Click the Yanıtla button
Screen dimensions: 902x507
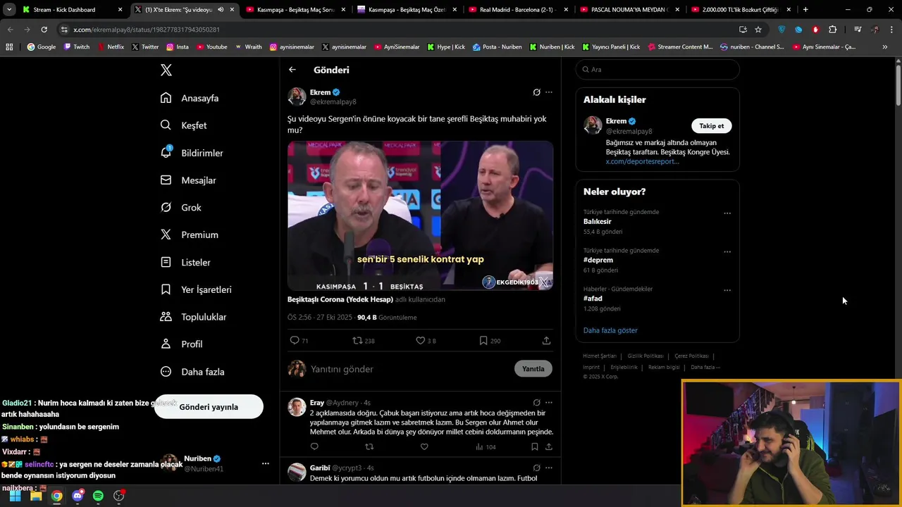[x=533, y=368]
